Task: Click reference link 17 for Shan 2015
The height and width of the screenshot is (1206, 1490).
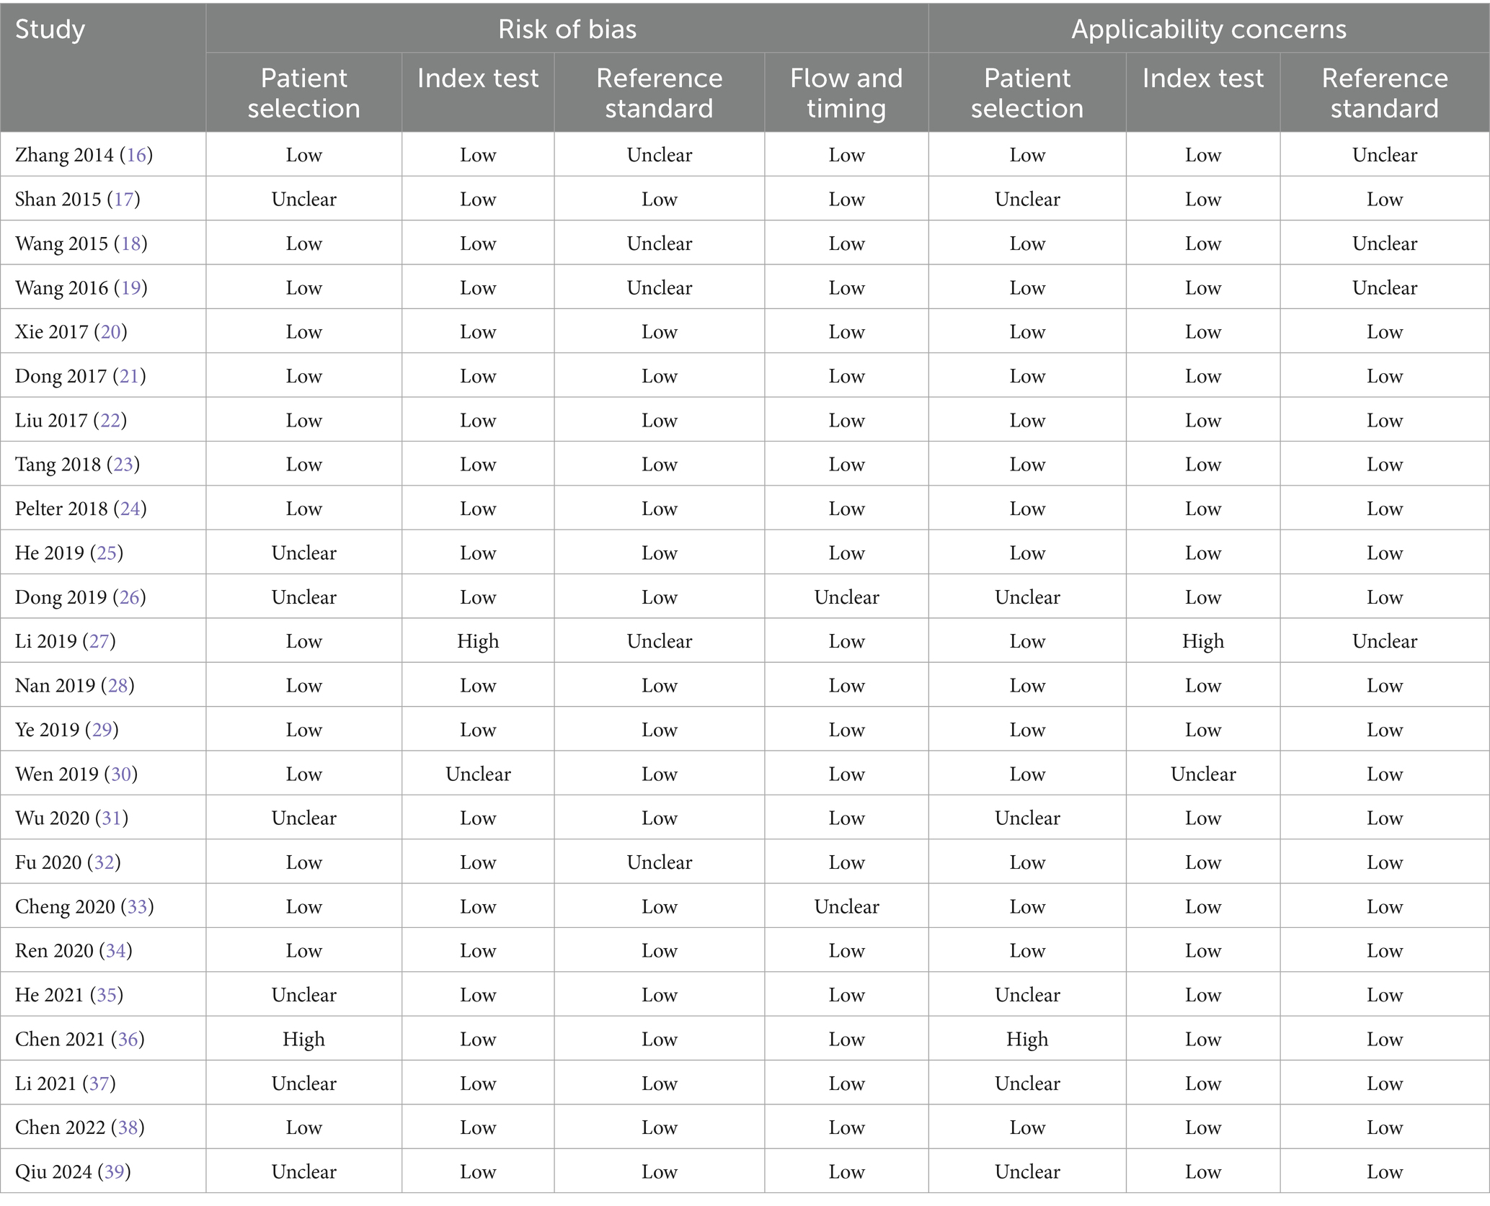Action: [x=124, y=199]
